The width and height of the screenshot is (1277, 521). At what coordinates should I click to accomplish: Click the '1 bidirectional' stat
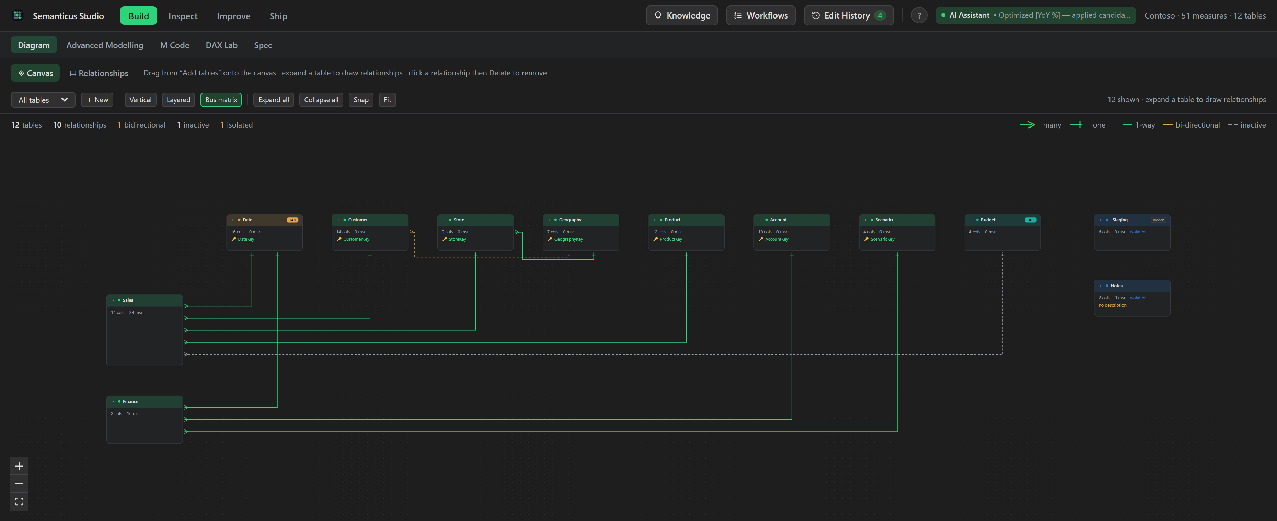[141, 125]
